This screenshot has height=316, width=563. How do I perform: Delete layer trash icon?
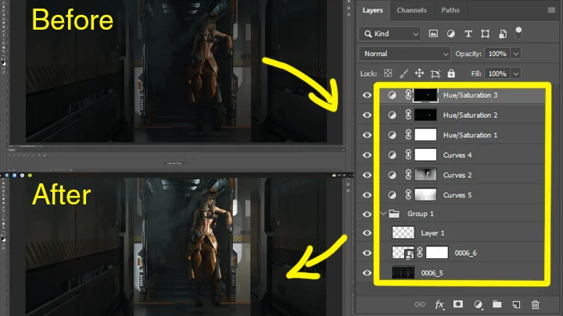point(535,304)
